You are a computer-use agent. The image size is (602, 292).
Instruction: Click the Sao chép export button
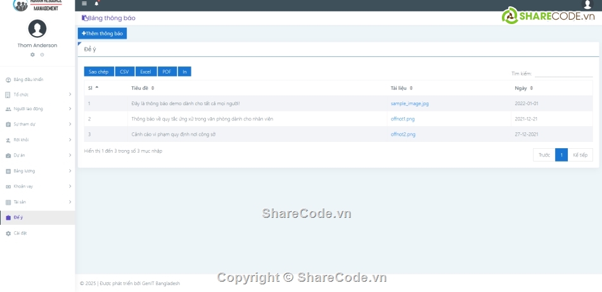coord(99,72)
